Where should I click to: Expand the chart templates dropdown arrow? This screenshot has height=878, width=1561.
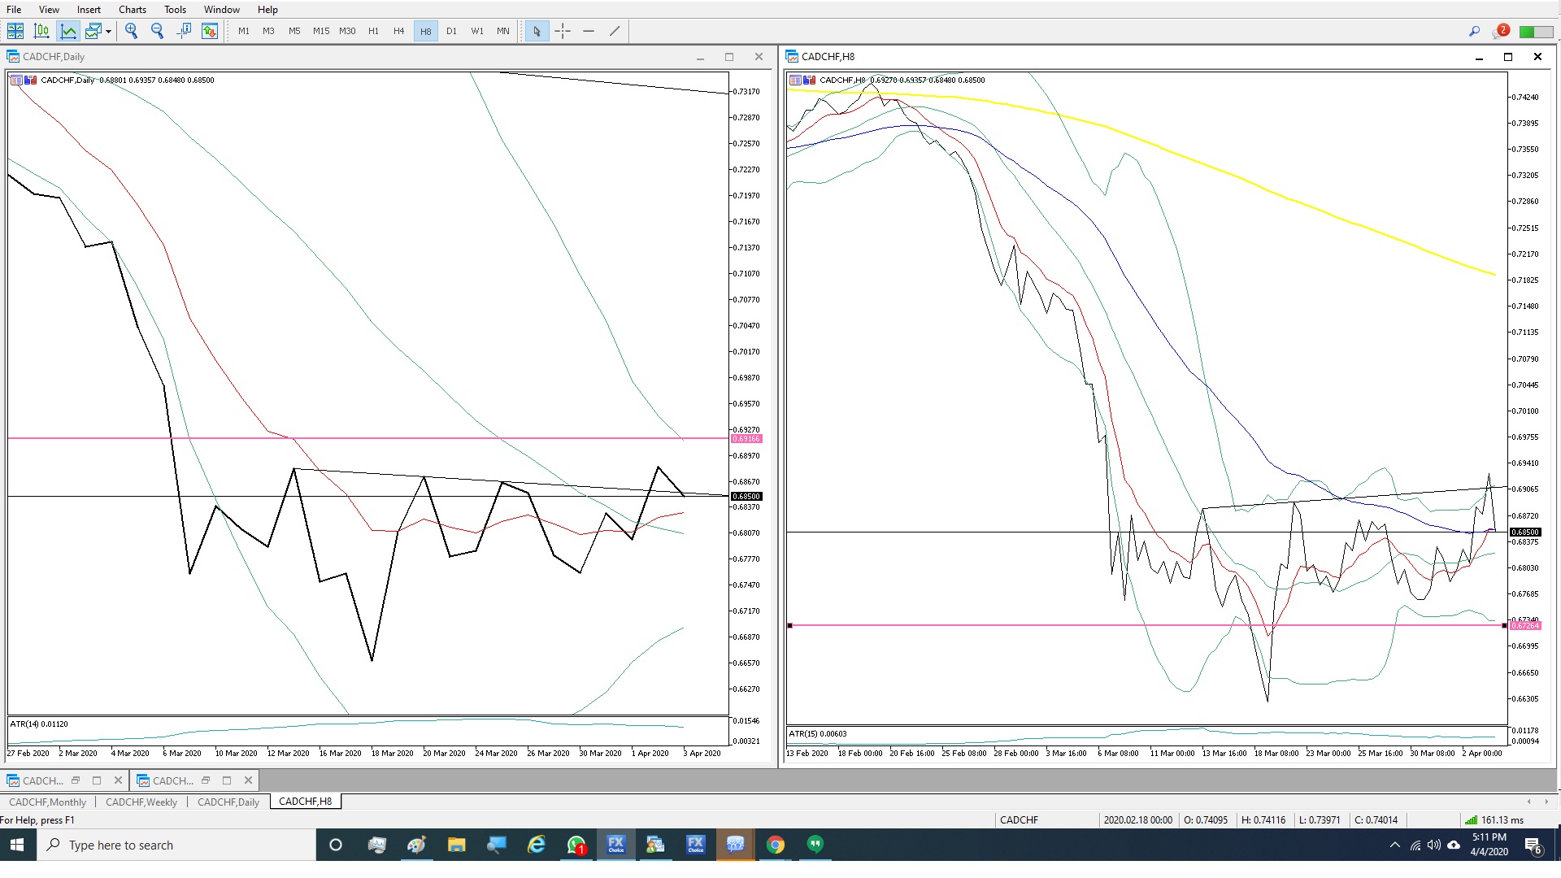(x=108, y=31)
